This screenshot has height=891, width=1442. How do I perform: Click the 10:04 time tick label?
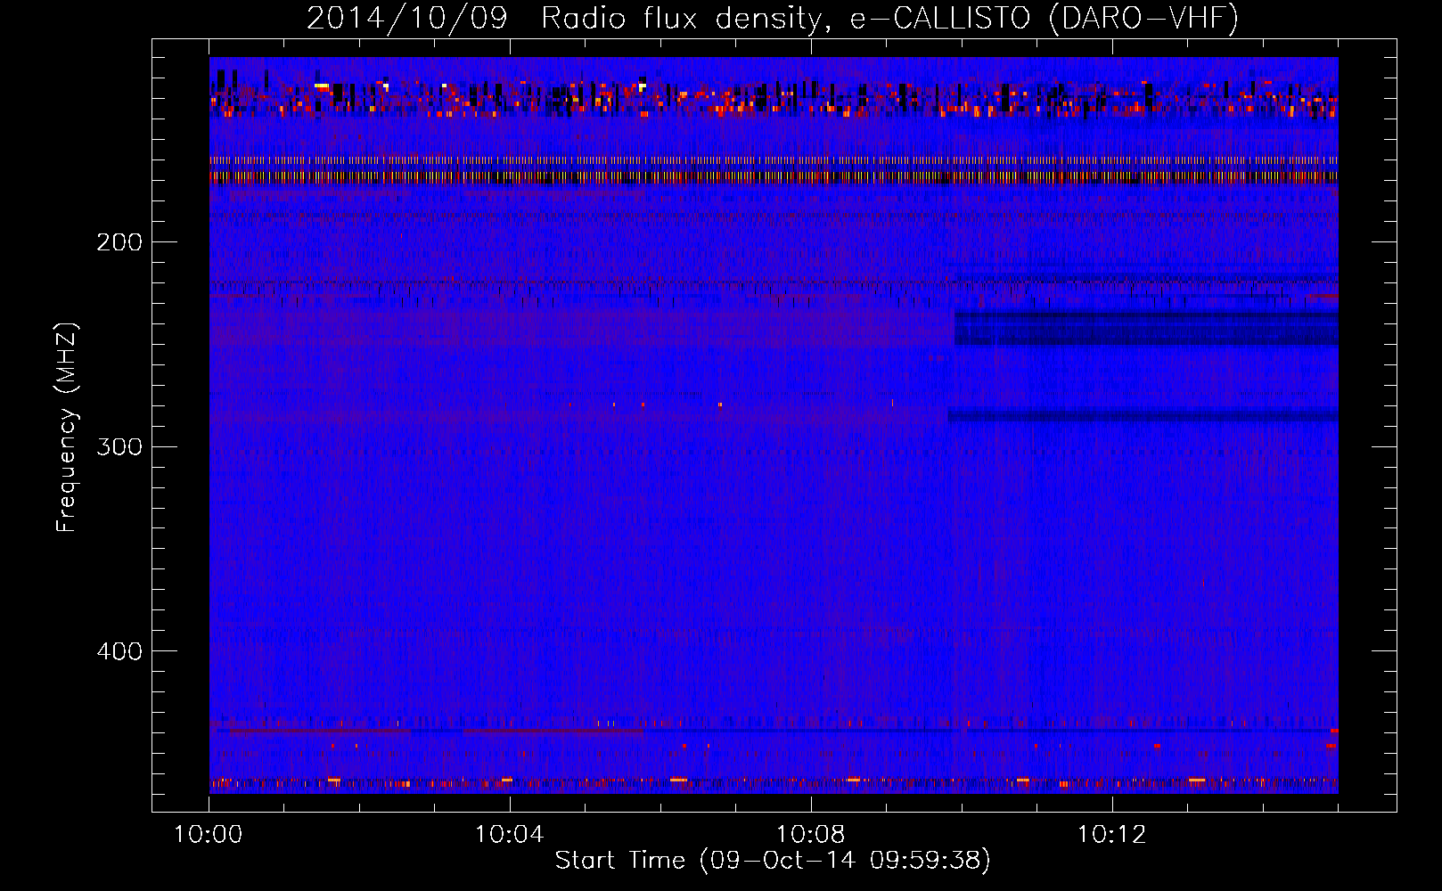pos(510,835)
